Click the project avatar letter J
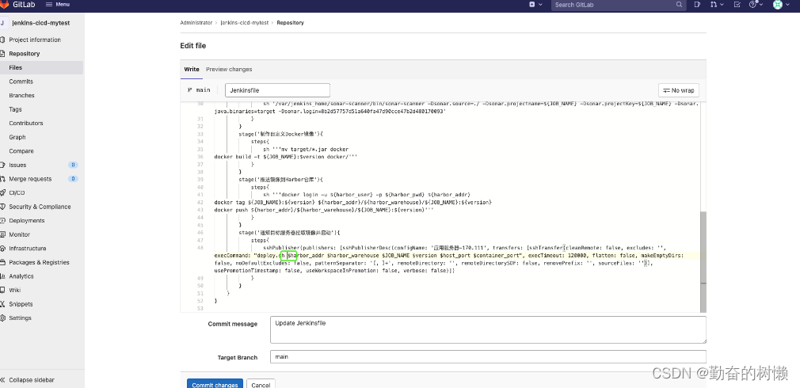Viewport: 800px width, 388px height. click(x=3, y=23)
